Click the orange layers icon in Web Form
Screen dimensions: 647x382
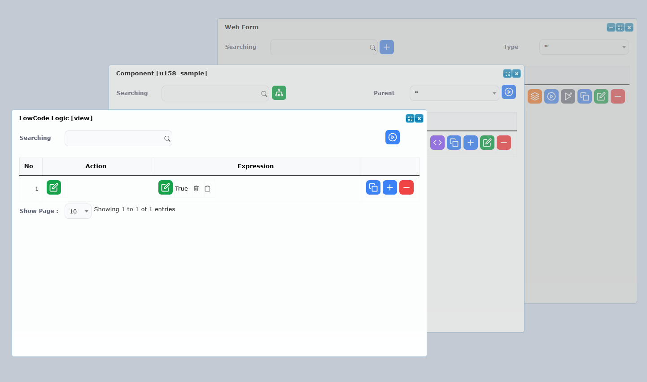click(535, 96)
